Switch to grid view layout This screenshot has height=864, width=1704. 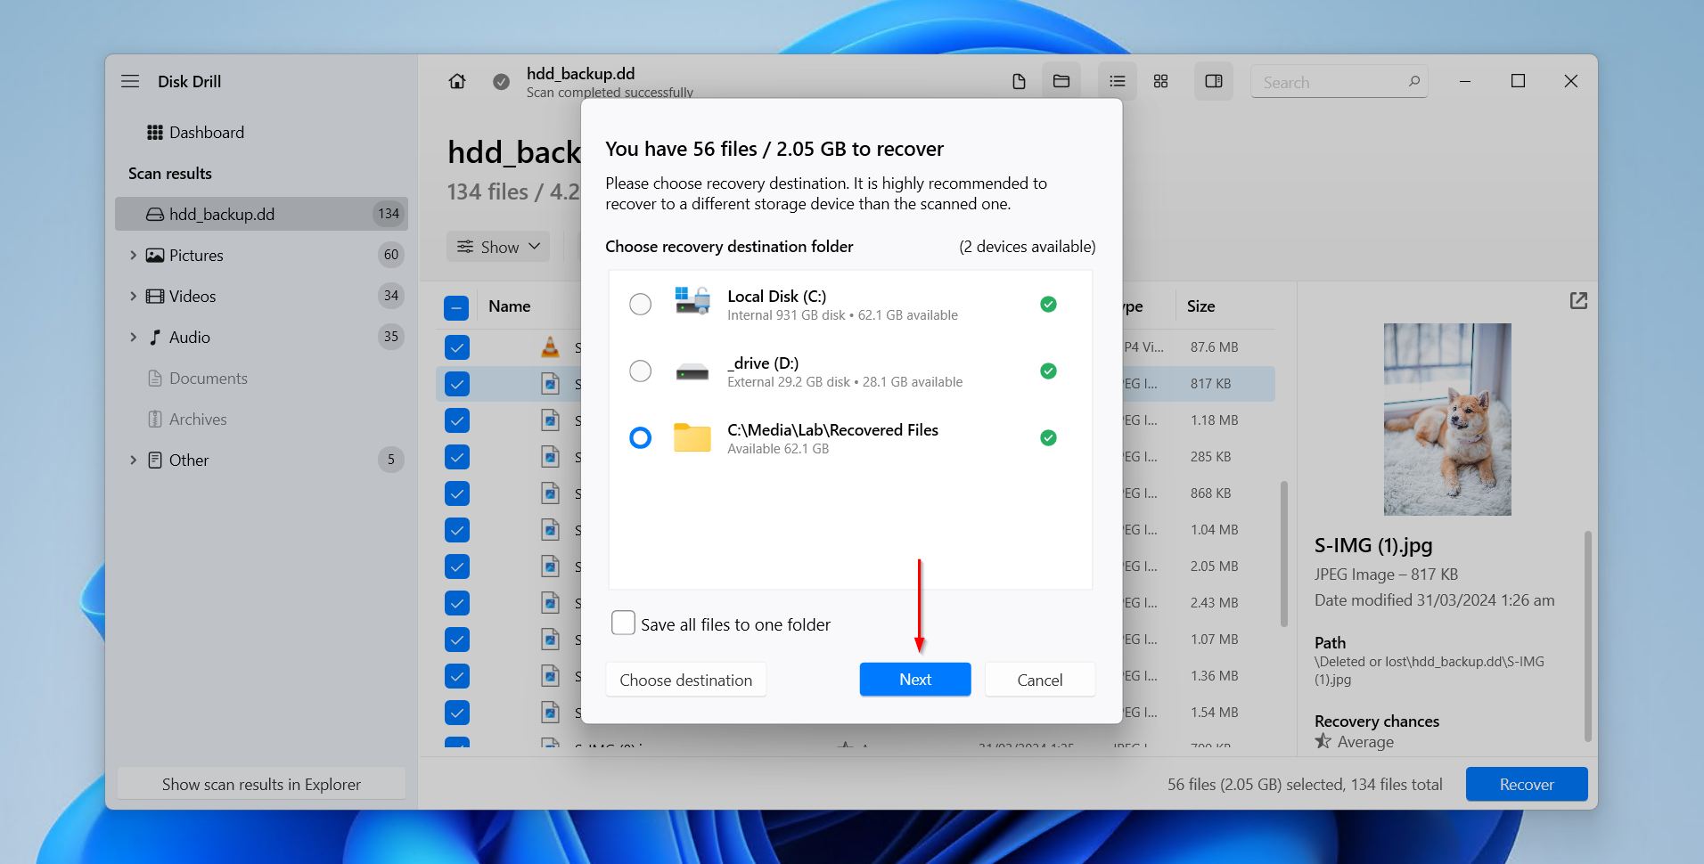pos(1159,81)
